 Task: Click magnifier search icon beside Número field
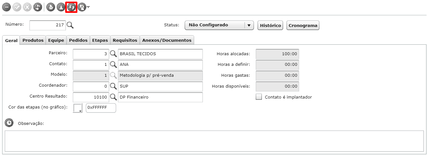70,25
